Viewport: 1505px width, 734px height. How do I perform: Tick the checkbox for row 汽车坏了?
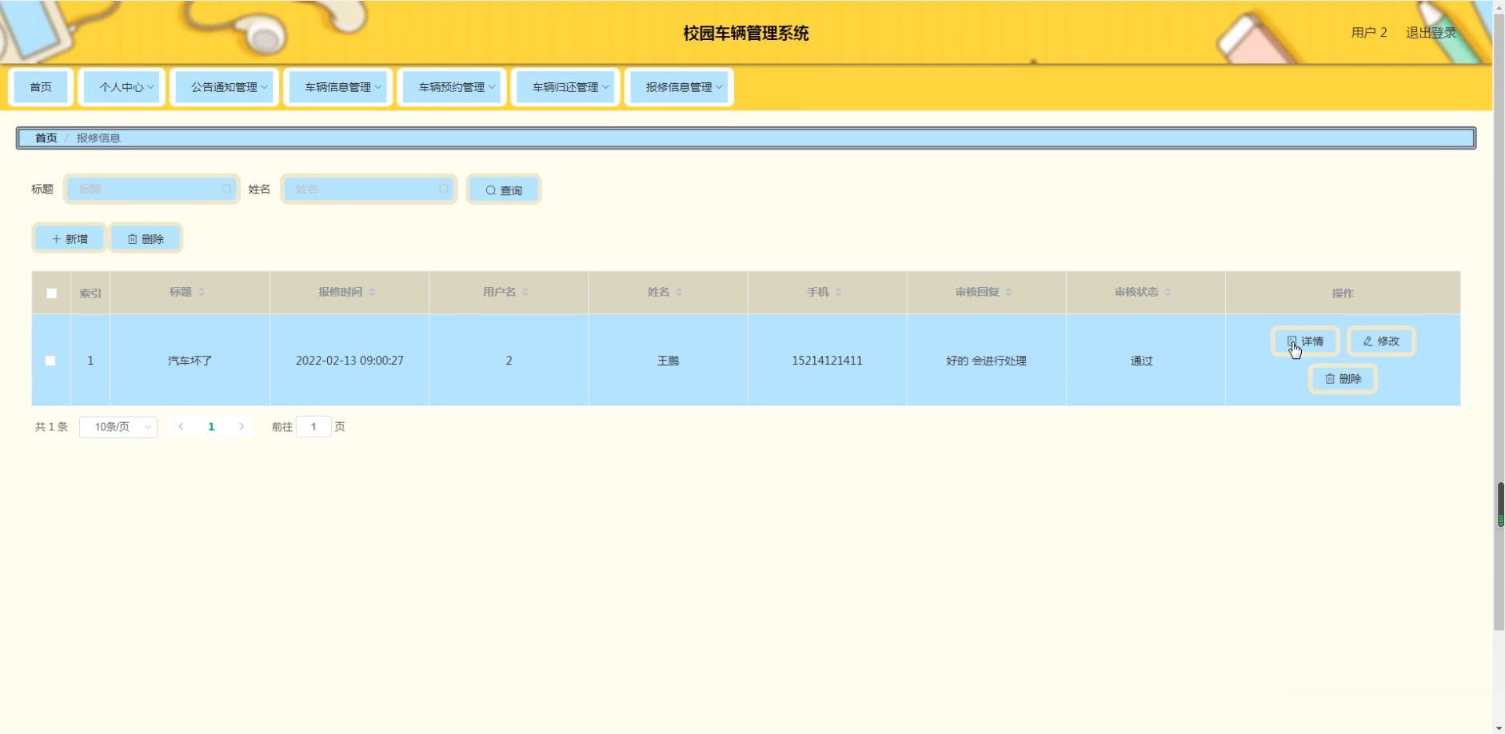coord(50,361)
